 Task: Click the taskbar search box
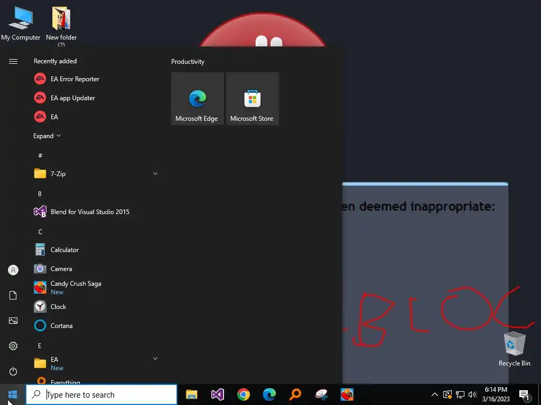pos(101,394)
